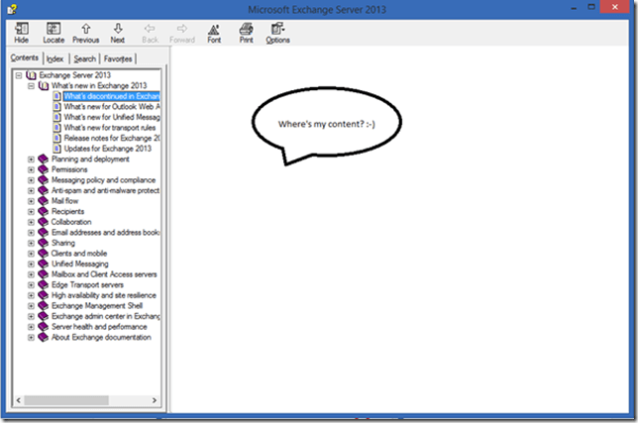Collapse the Exchange Server 2013 root node
Viewport: 638px width, 423px height.
(19, 75)
